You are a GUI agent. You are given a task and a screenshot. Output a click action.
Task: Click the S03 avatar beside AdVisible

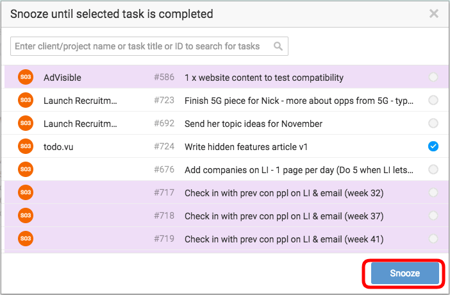(26, 78)
